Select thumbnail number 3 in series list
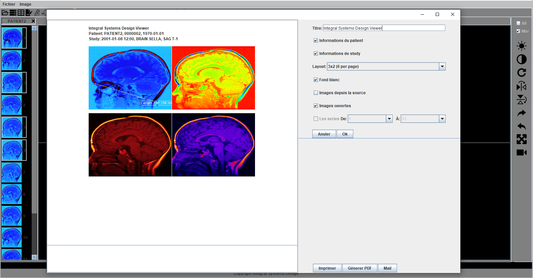The height and width of the screenshot is (278, 533). [12, 83]
